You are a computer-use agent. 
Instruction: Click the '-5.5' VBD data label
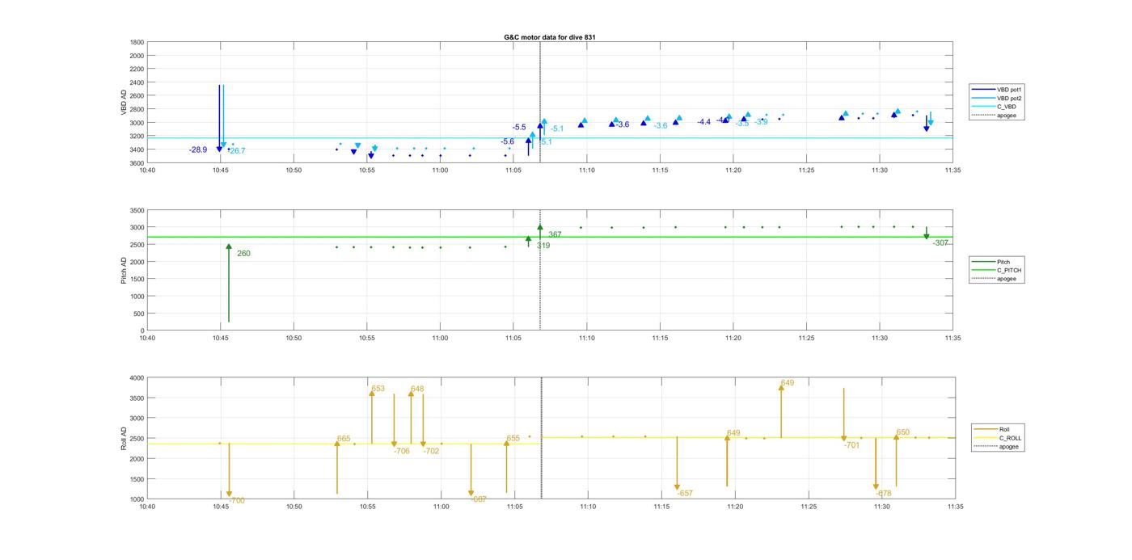pos(519,128)
